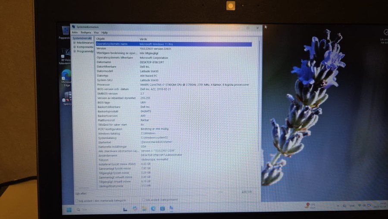Image resolution: width=388 pixels, height=219 pixels.
Task: Open the Redigera menu
Action: point(86,32)
